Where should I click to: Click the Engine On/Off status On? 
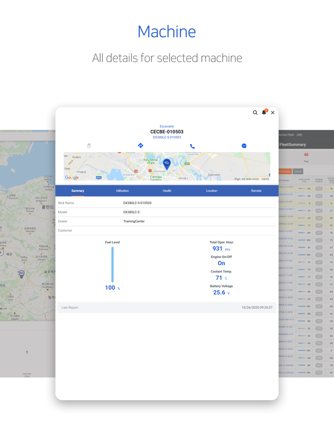[x=221, y=263]
